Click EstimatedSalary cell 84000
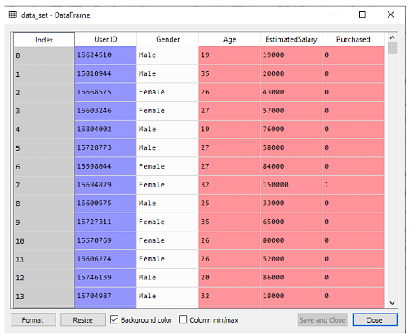The width and height of the screenshot is (418, 334). click(291, 166)
